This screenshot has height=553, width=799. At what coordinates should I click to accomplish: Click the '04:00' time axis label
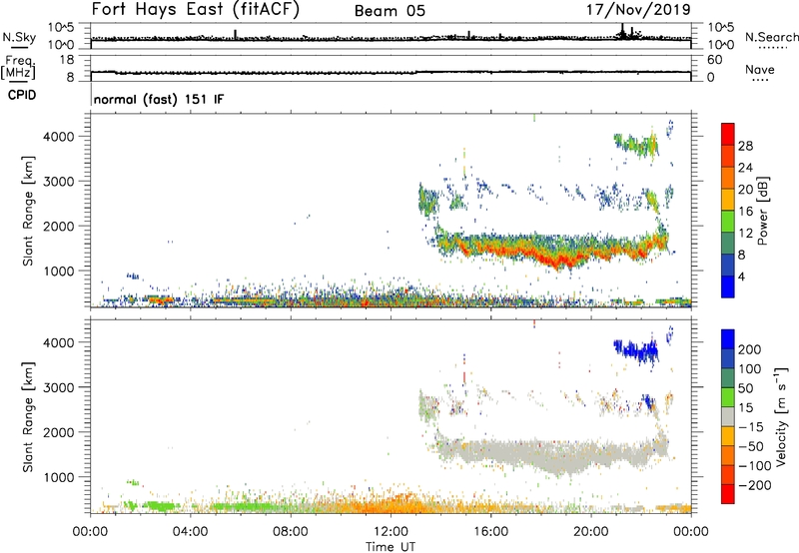tap(190, 532)
